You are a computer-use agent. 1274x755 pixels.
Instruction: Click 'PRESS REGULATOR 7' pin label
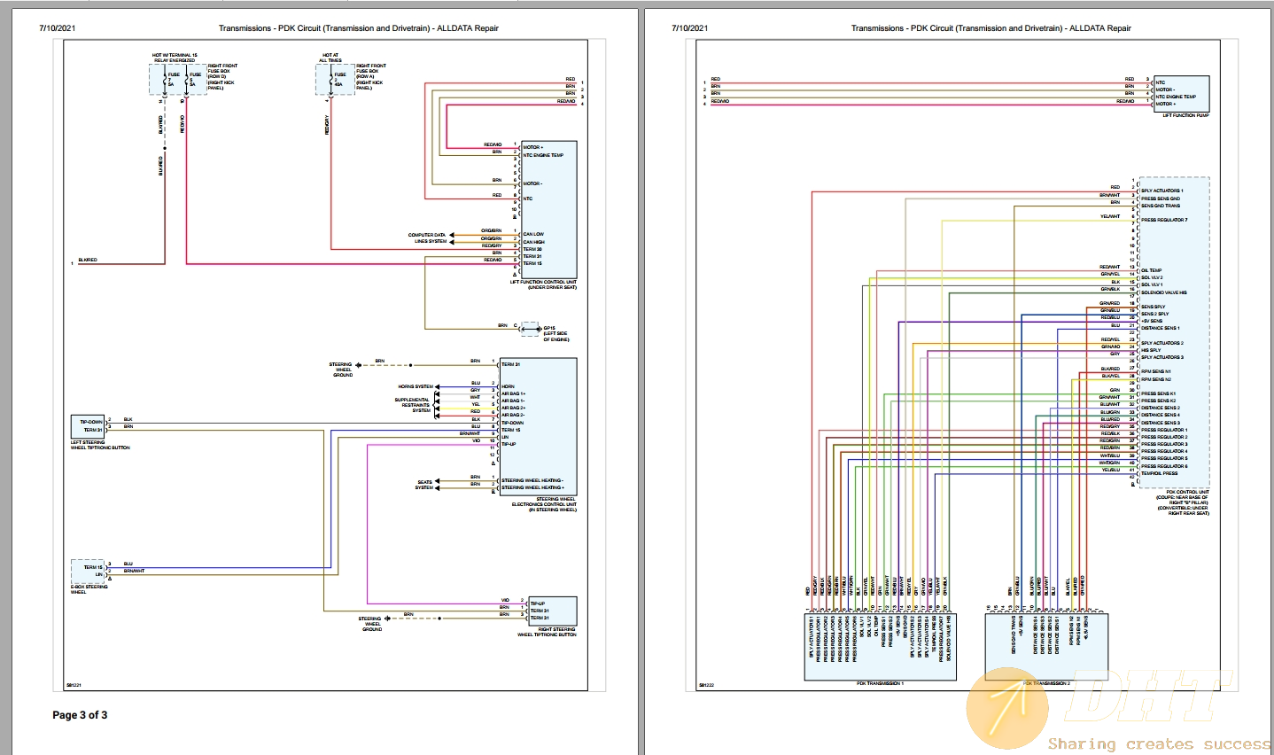(x=1164, y=220)
